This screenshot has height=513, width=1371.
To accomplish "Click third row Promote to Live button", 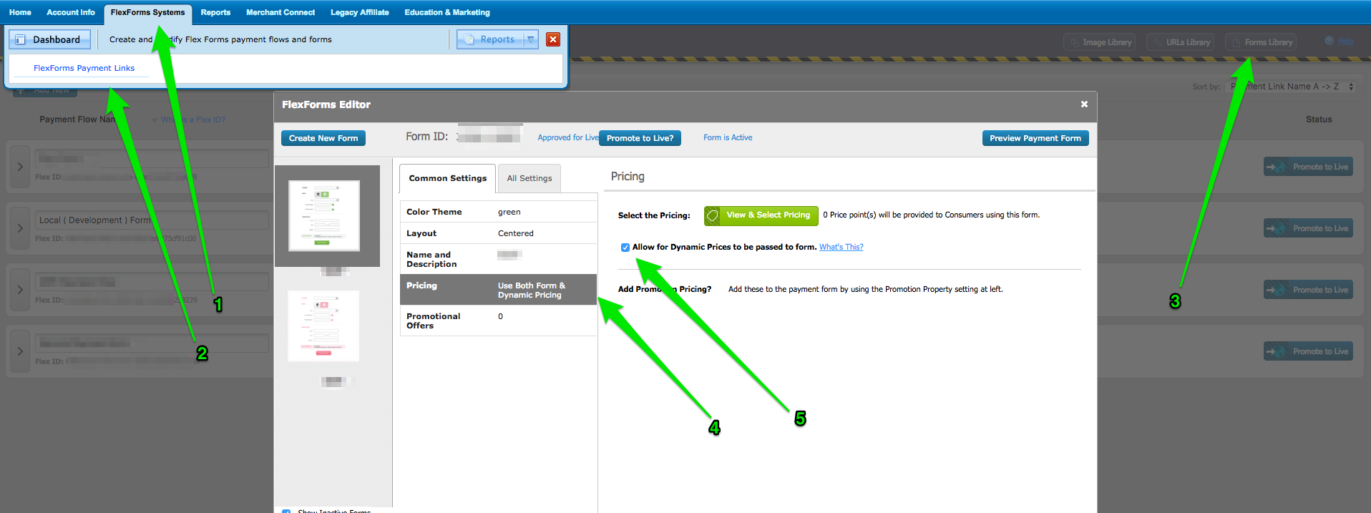I will click(1308, 290).
